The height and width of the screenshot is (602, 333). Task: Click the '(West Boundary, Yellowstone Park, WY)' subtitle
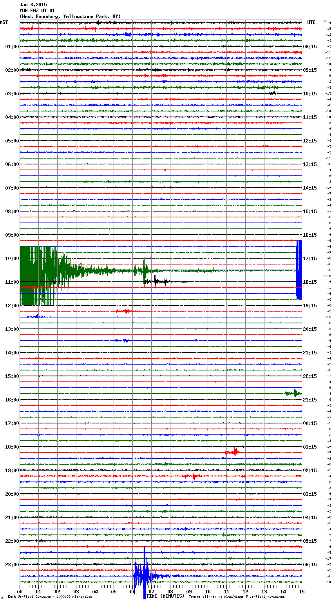tap(70, 16)
